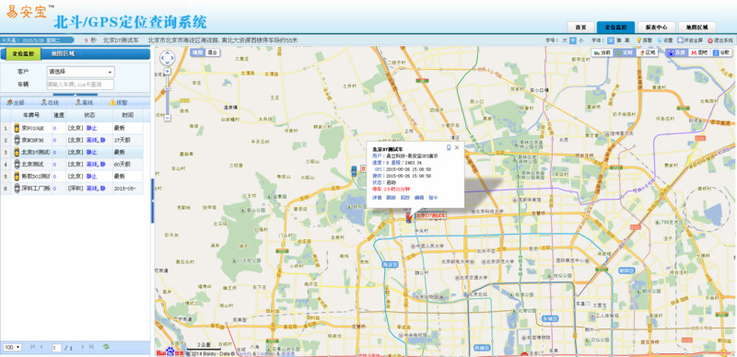Click the map zoom slider track
The height and width of the screenshot is (357, 737).
click(x=168, y=96)
